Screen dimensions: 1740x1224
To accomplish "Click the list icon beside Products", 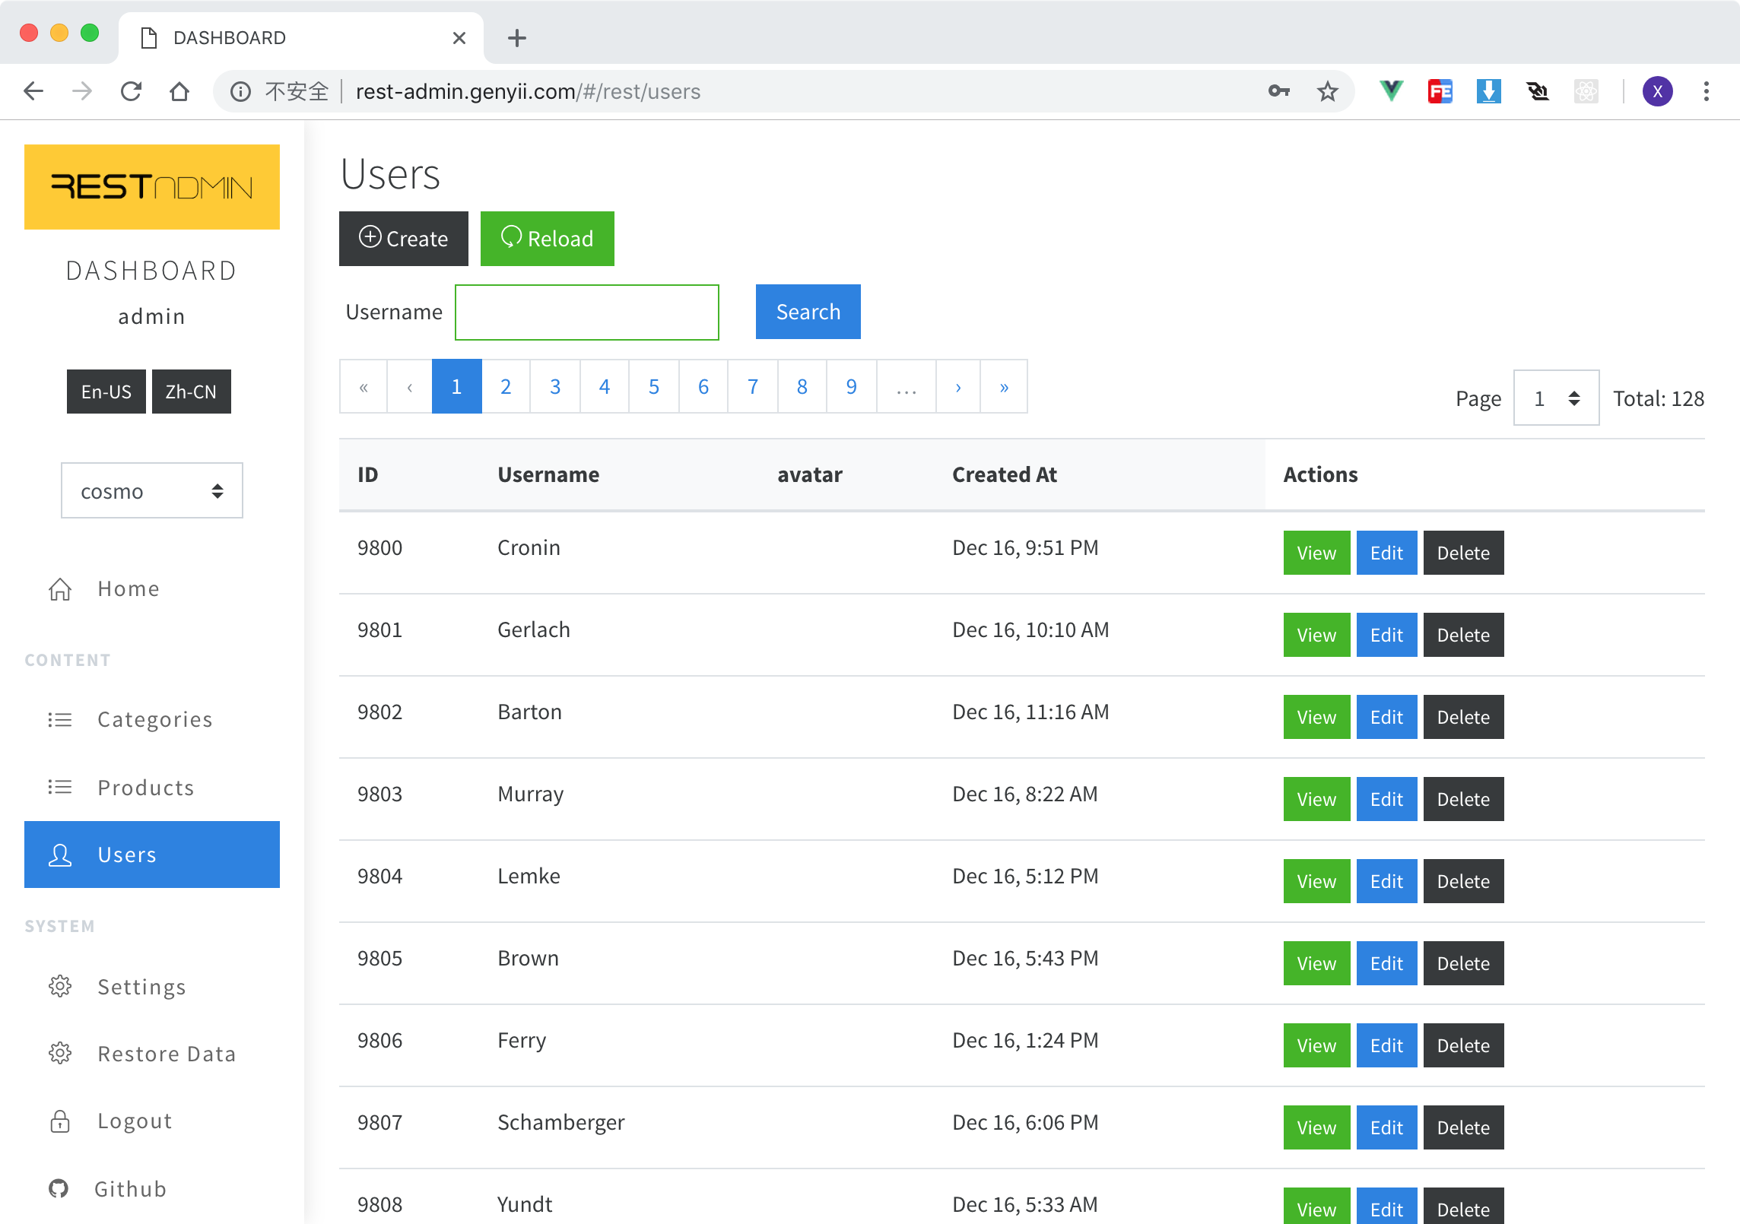I will coord(60,787).
